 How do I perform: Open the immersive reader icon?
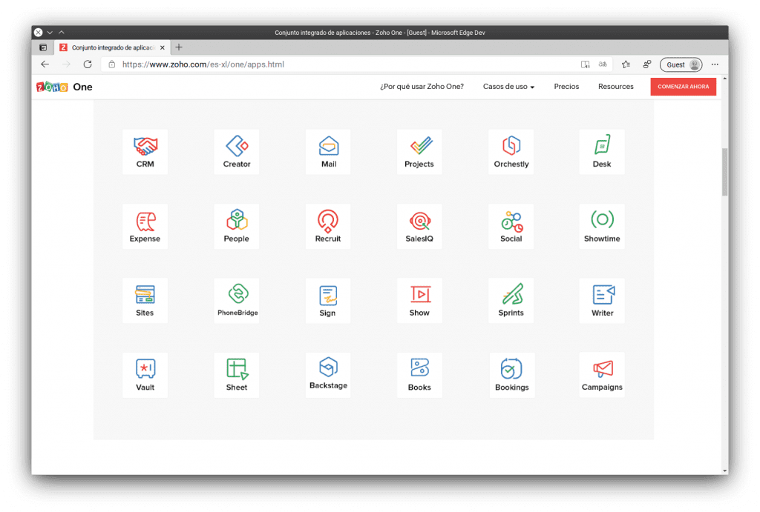point(585,64)
